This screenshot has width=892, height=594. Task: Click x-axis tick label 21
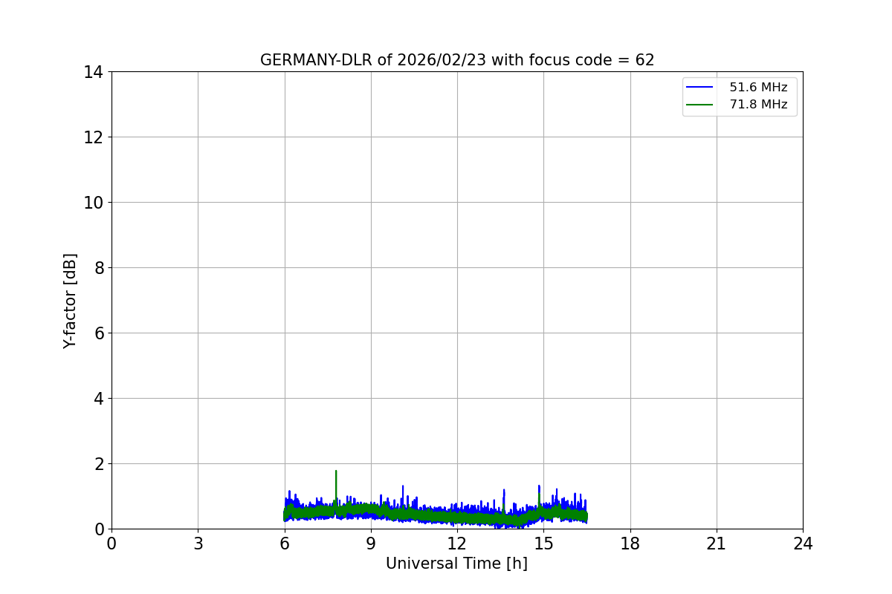pyautogui.click(x=717, y=544)
